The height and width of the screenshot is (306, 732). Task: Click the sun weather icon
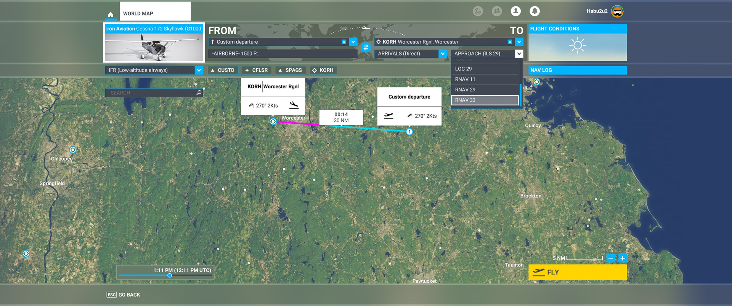pyautogui.click(x=578, y=46)
